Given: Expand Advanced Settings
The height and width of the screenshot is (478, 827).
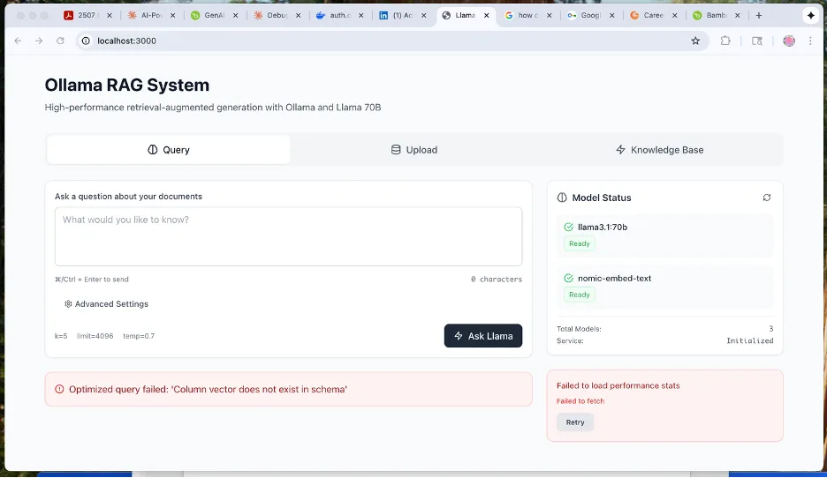Looking at the screenshot, I should 106,303.
